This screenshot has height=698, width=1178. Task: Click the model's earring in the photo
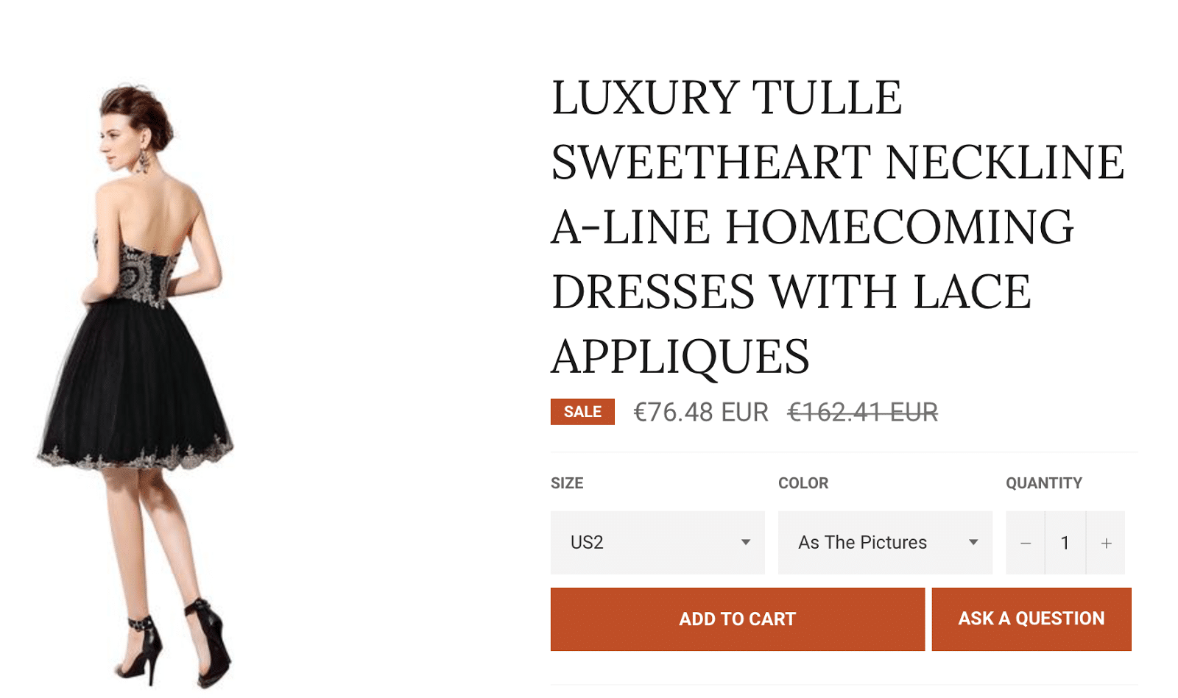[143, 161]
